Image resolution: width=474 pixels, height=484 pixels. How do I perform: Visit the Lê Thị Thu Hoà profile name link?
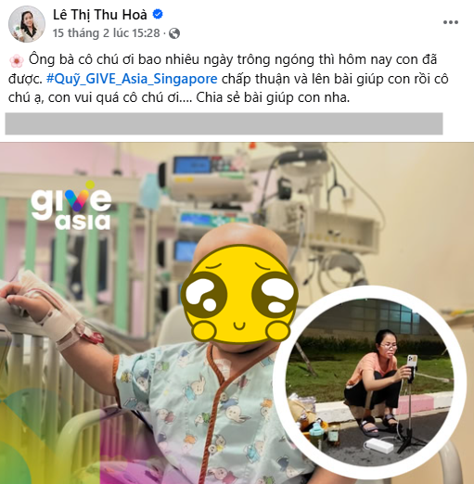point(100,15)
